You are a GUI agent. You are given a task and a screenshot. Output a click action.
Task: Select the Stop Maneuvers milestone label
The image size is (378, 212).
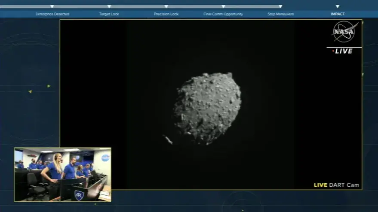coord(280,14)
